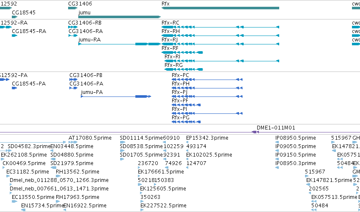
Task: Click the RH17963.5prime EST label
Action: 77,197
